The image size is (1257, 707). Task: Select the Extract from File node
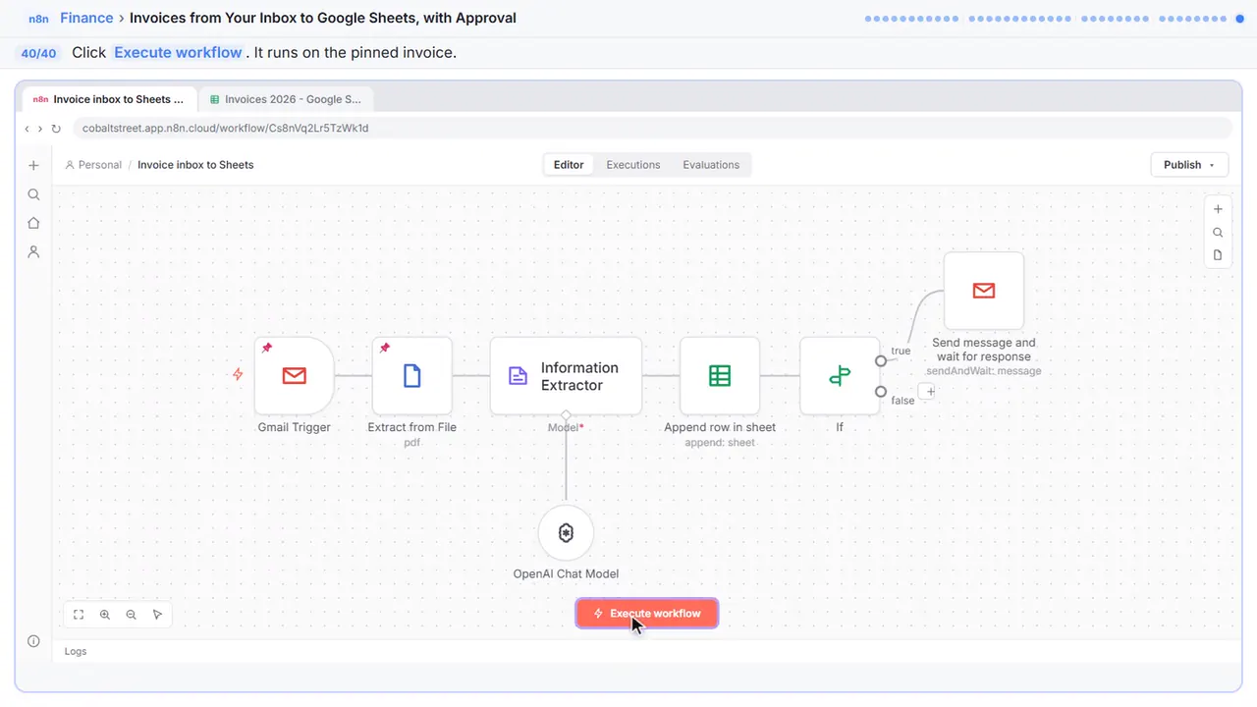(412, 375)
